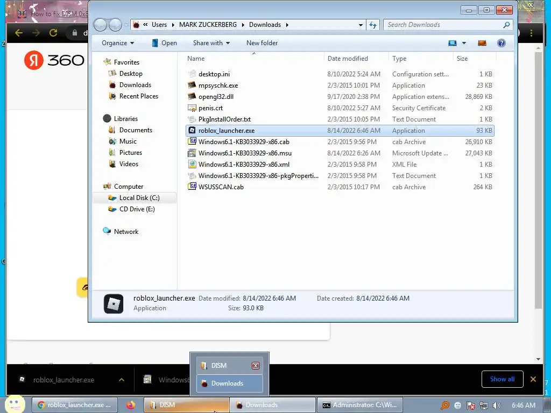Select the PkgInstallOrder.txt file icon
The image size is (551, 413).
(x=192, y=119)
